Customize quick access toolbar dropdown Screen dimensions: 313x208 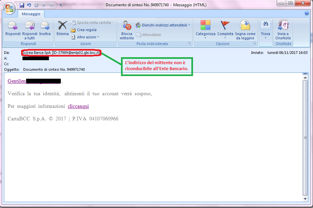(61, 5)
